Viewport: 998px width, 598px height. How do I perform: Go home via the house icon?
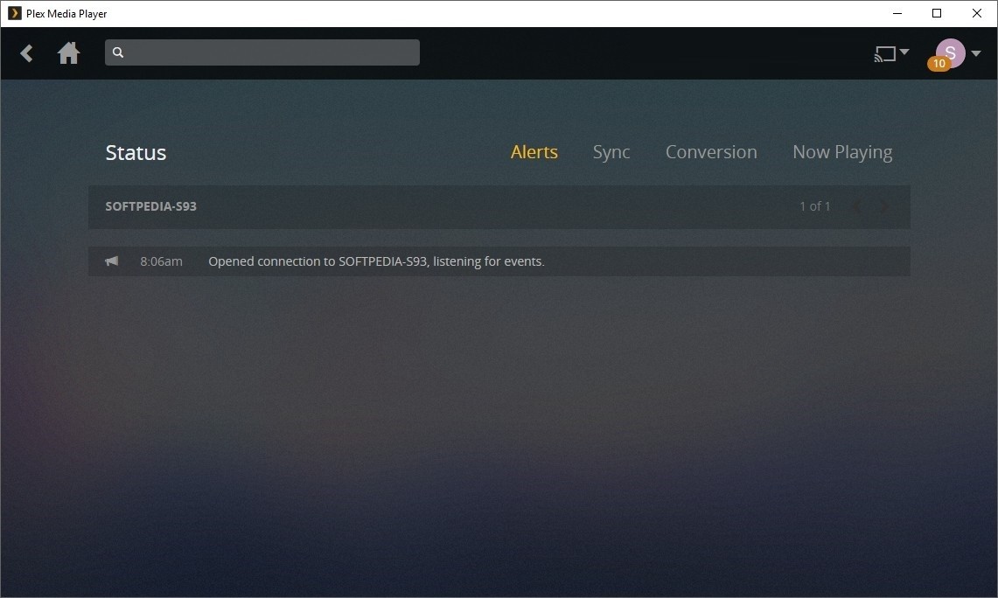point(68,52)
